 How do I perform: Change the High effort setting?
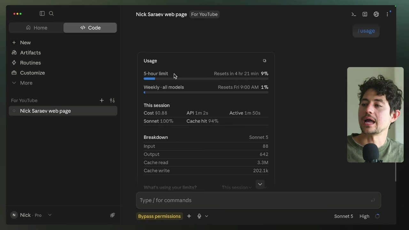coord(364,216)
